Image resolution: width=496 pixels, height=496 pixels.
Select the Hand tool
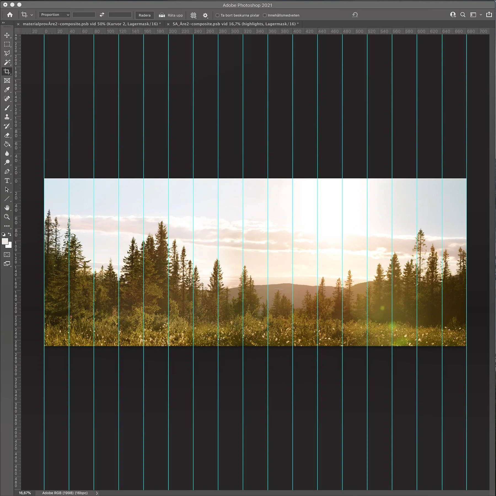click(7, 208)
